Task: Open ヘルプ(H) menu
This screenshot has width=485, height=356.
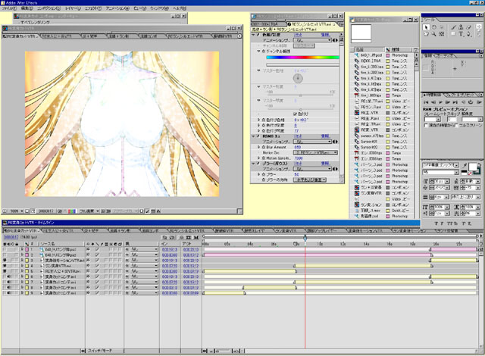Action: point(180,8)
